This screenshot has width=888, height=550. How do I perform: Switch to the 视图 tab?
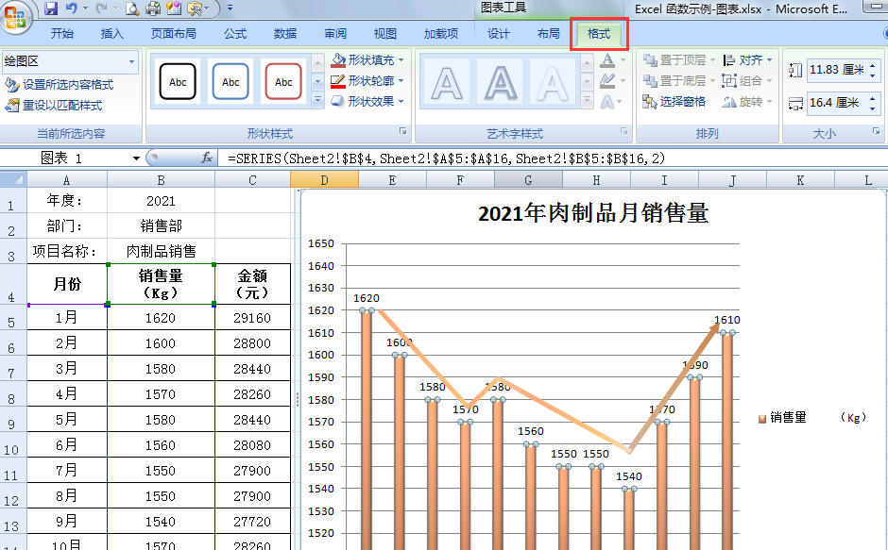pos(385,34)
